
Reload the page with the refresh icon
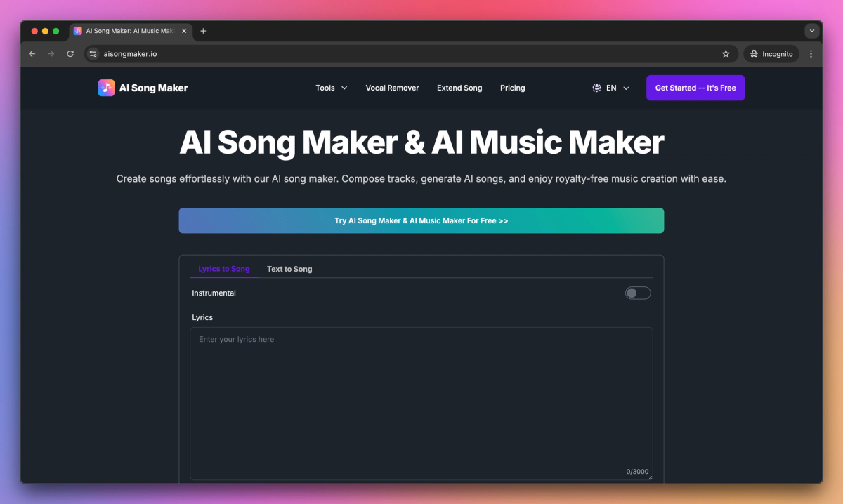70,54
